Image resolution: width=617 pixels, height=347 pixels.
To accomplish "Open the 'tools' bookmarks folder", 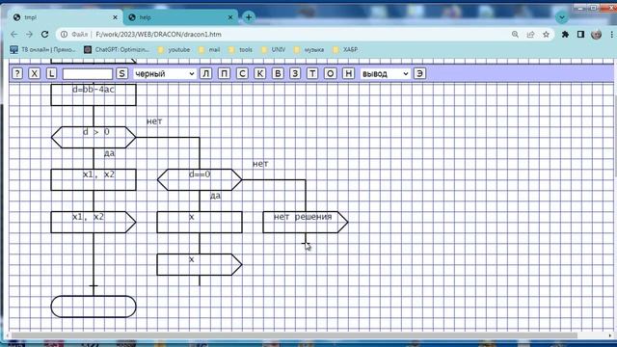I will tap(240, 49).
